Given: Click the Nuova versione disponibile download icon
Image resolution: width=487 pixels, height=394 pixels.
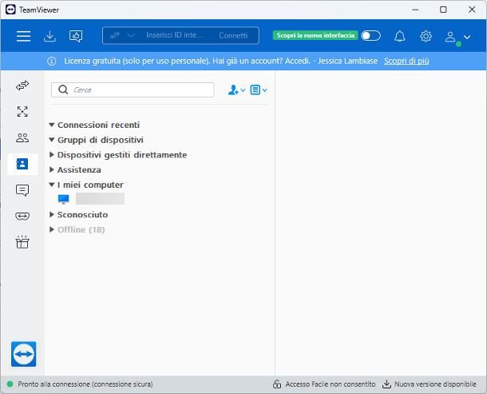Looking at the screenshot, I should (386, 384).
